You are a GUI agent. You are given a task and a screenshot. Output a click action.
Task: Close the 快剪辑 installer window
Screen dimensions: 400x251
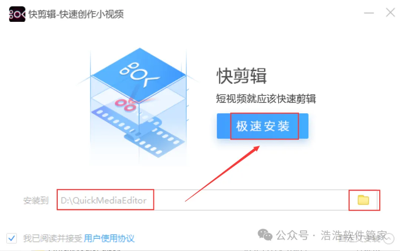(x=390, y=12)
